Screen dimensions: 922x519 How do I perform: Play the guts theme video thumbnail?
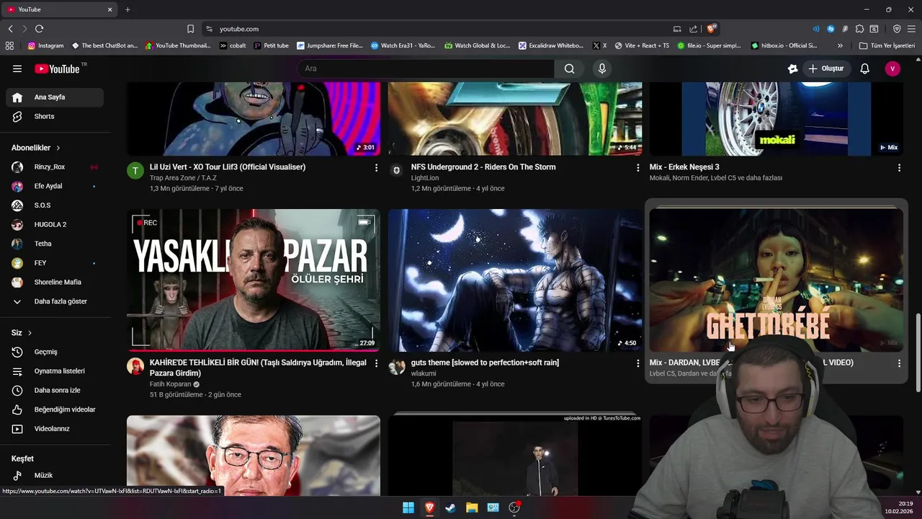click(x=515, y=280)
